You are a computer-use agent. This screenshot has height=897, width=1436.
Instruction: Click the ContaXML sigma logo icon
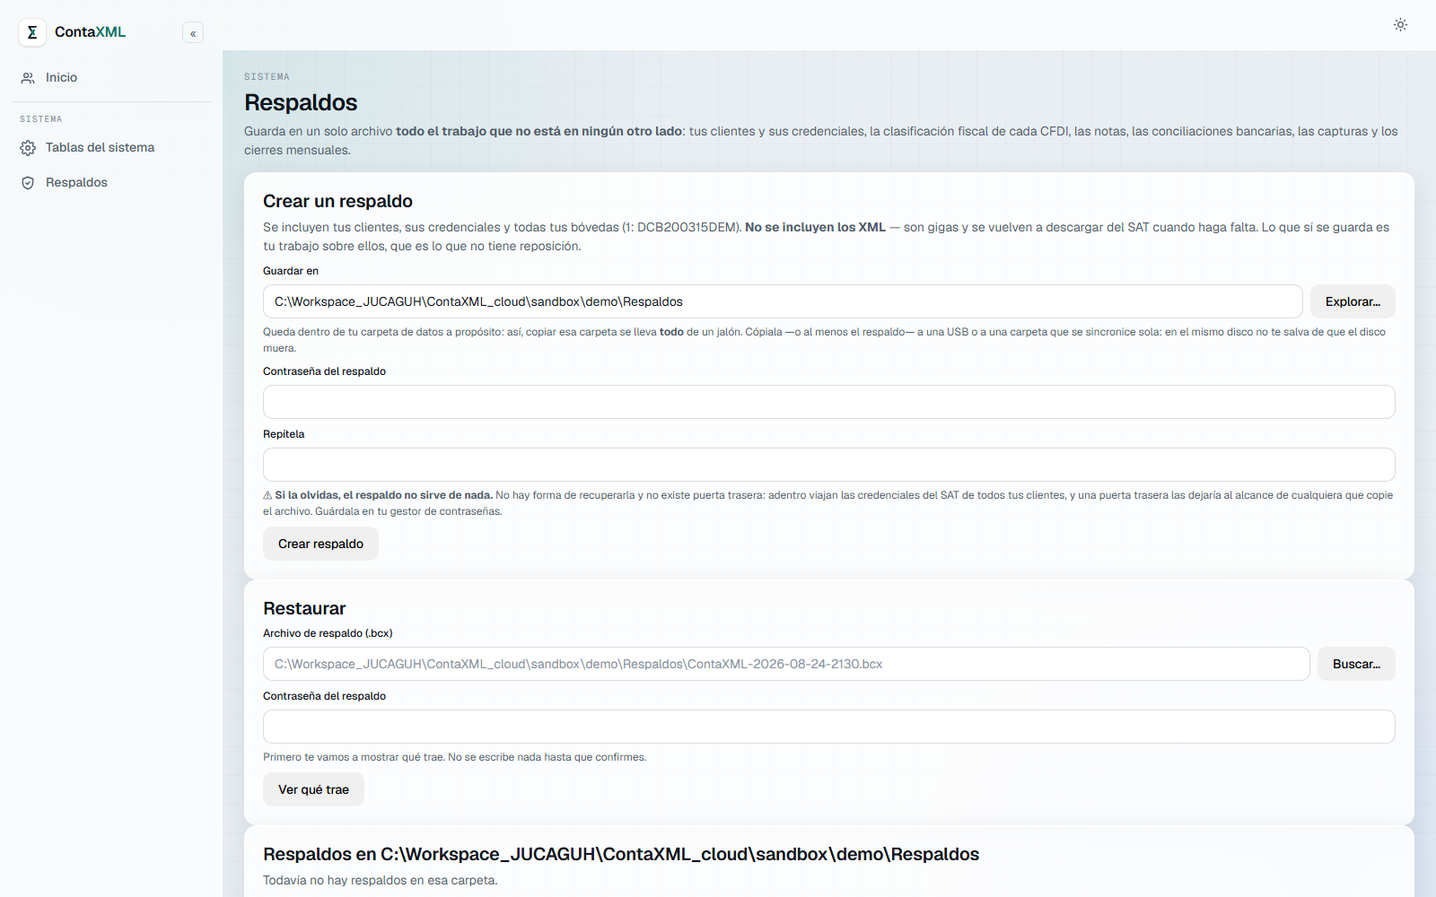(32, 32)
